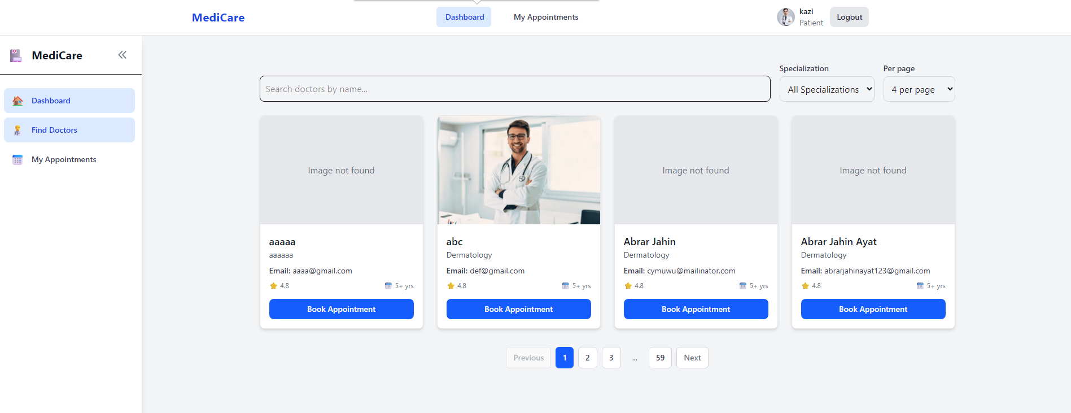The height and width of the screenshot is (413, 1071).
Task: Open My Appointments in top navigation
Action: point(546,17)
